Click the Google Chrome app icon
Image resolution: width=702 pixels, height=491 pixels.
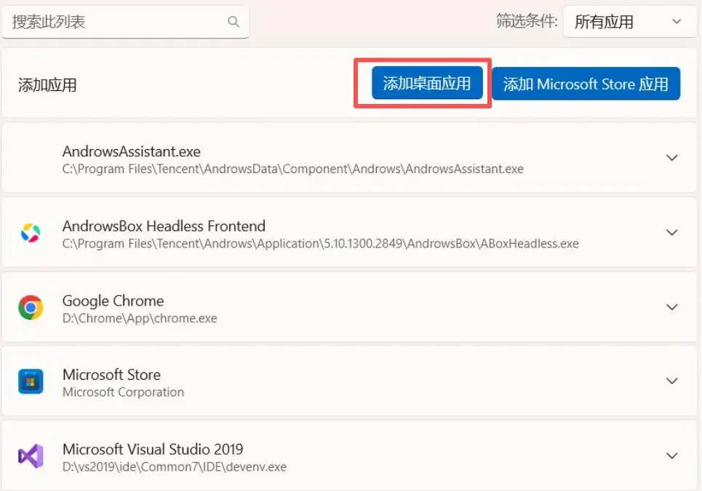pos(31,307)
